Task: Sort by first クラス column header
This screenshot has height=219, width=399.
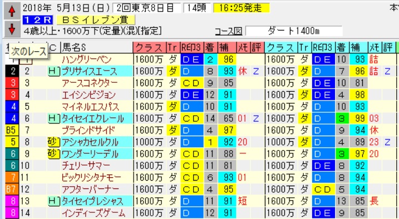Action: click(149, 47)
